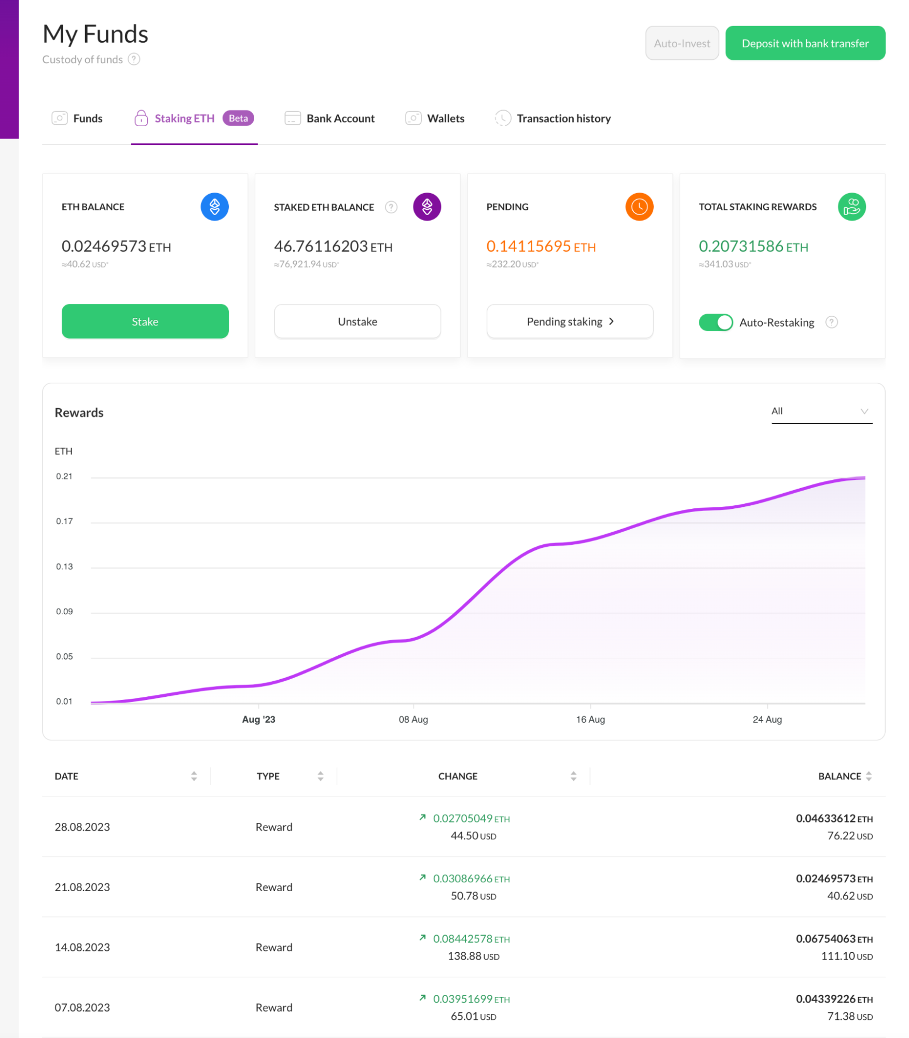Open the Pending staking button
The image size is (909, 1038).
(x=570, y=321)
